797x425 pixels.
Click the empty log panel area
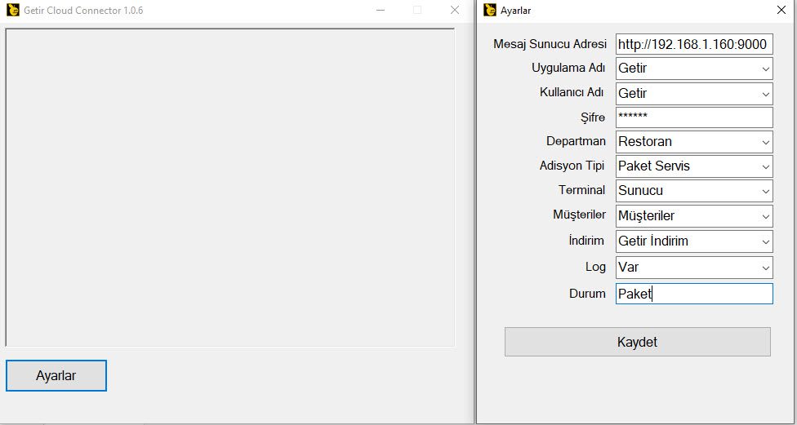229,187
